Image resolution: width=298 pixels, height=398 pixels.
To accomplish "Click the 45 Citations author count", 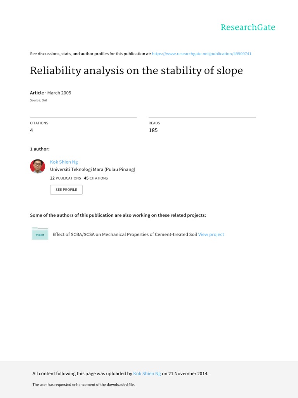I will [96, 178].
